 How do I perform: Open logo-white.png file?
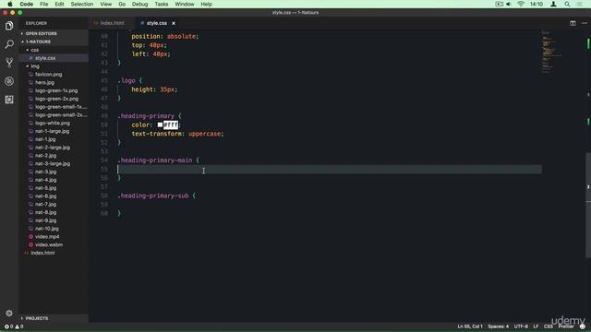[x=54, y=123]
